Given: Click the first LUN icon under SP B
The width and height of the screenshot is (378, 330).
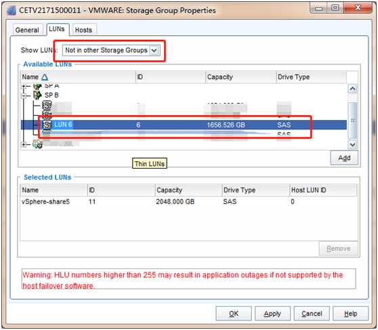Looking at the screenshot, I should coord(47,105).
